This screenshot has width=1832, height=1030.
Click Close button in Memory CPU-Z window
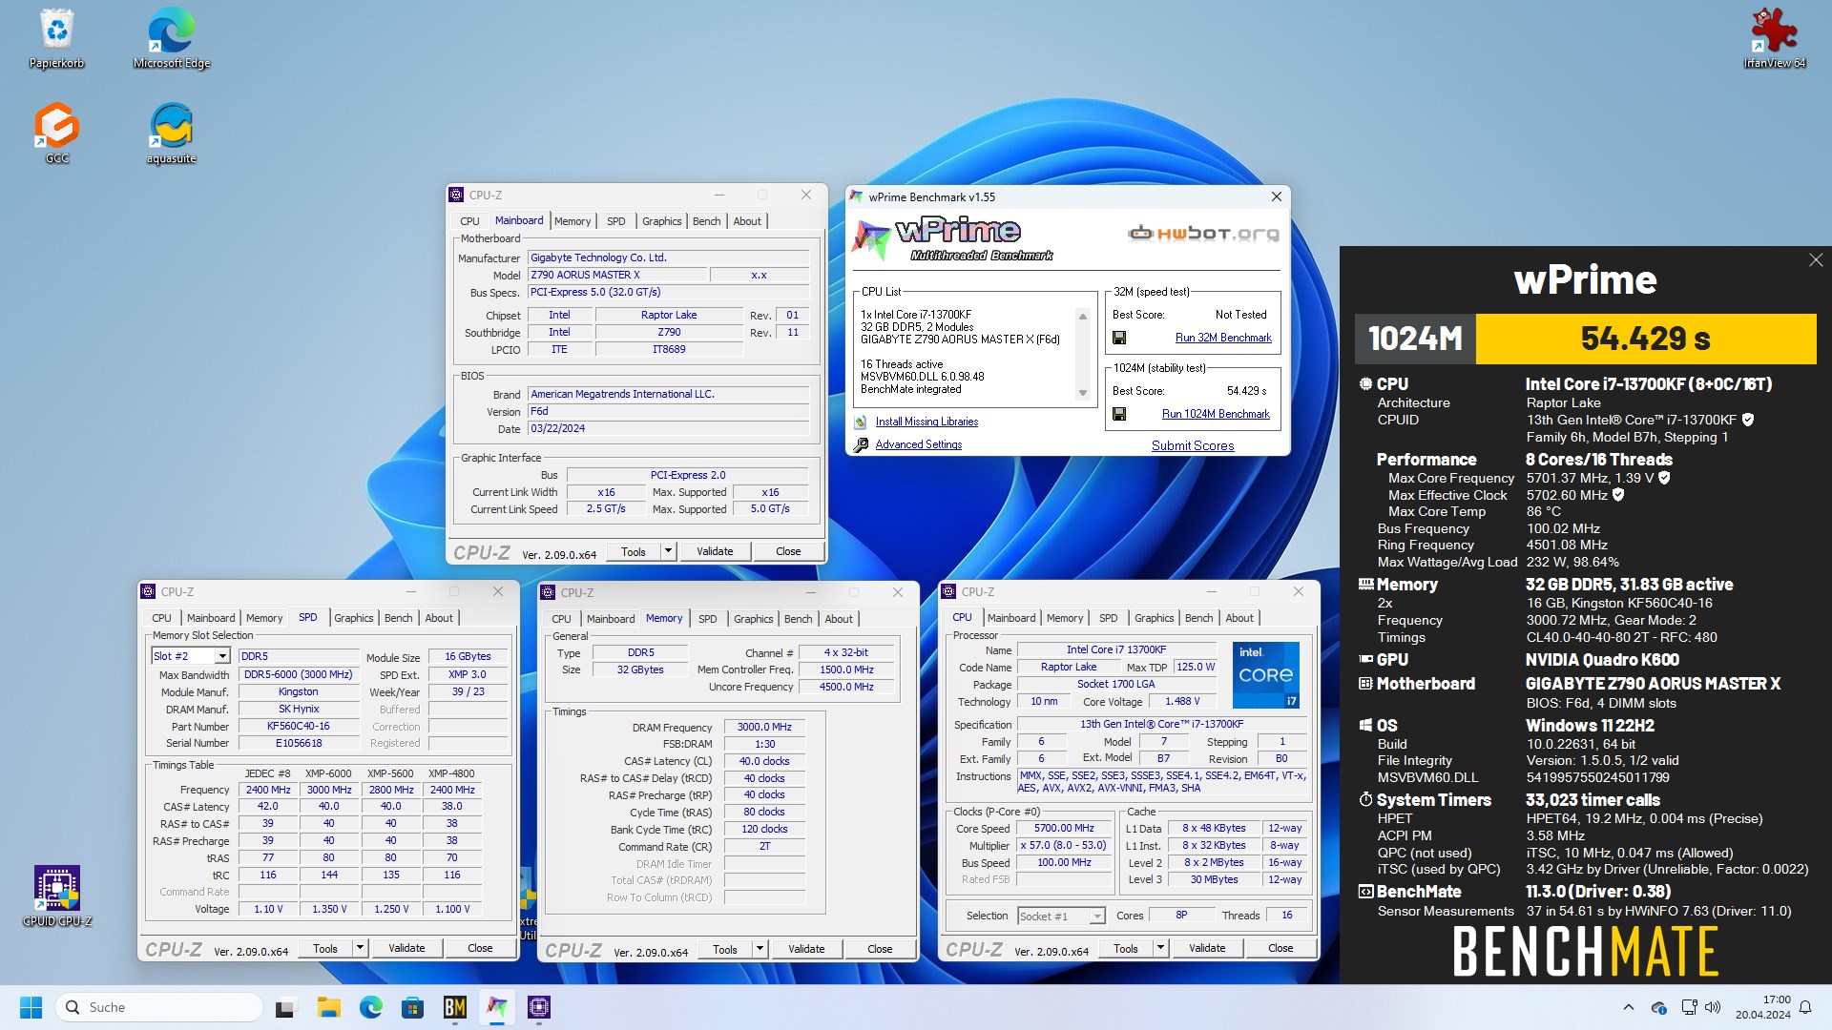[x=880, y=949]
